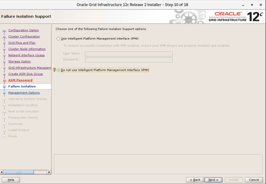Image resolution: width=266 pixels, height=184 pixels.
Task: Open Grid Infrastructure Management step
Action: coord(30,68)
